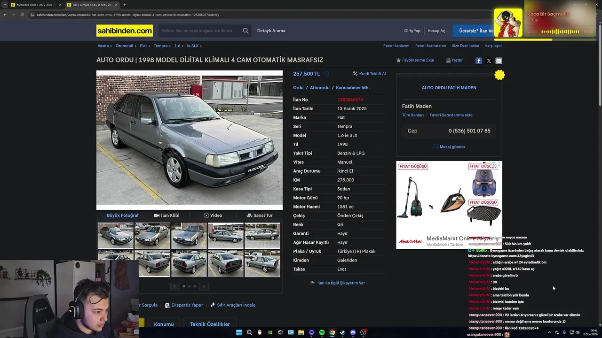Select third thumbnail showing car front
This screenshot has height=338, width=602.
(x=189, y=235)
